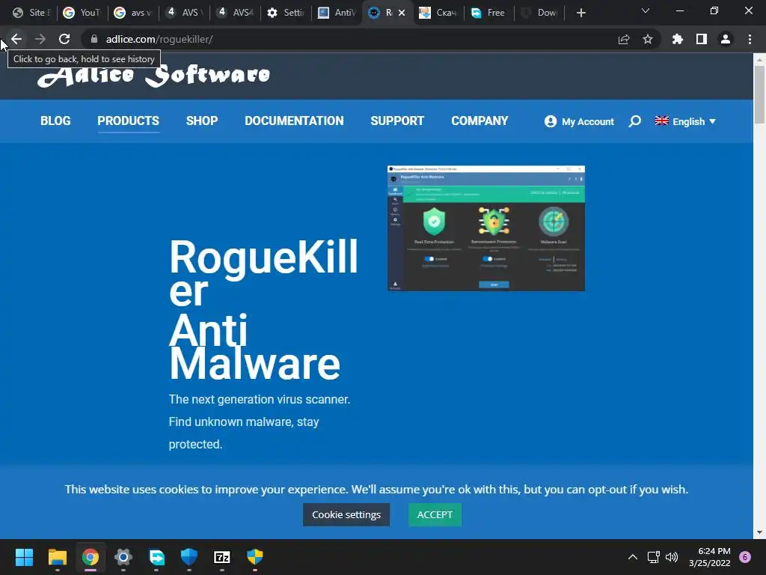This screenshot has width=766, height=575.
Task: Go back using the browser back arrow
Action: (16, 39)
